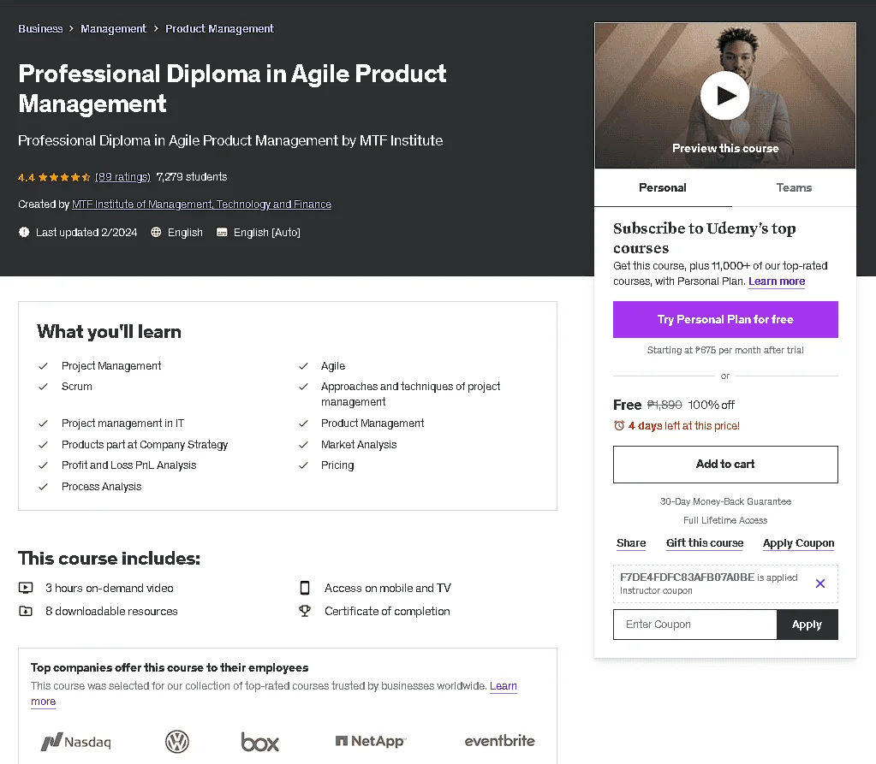Image resolution: width=876 pixels, height=764 pixels.
Task: Click the closed captions icon near English [Auto]
Action: click(222, 232)
